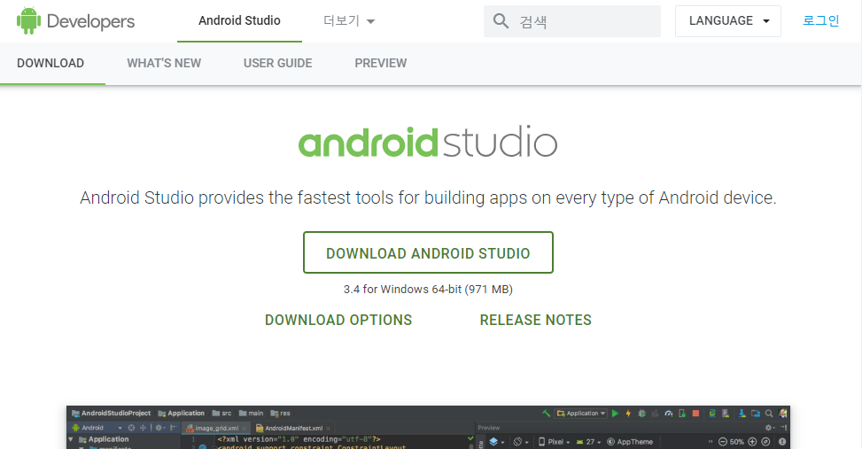Click AndroidStudioProject breadcrumb in screenshot
The height and width of the screenshot is (449, 862).
point(111,414)
